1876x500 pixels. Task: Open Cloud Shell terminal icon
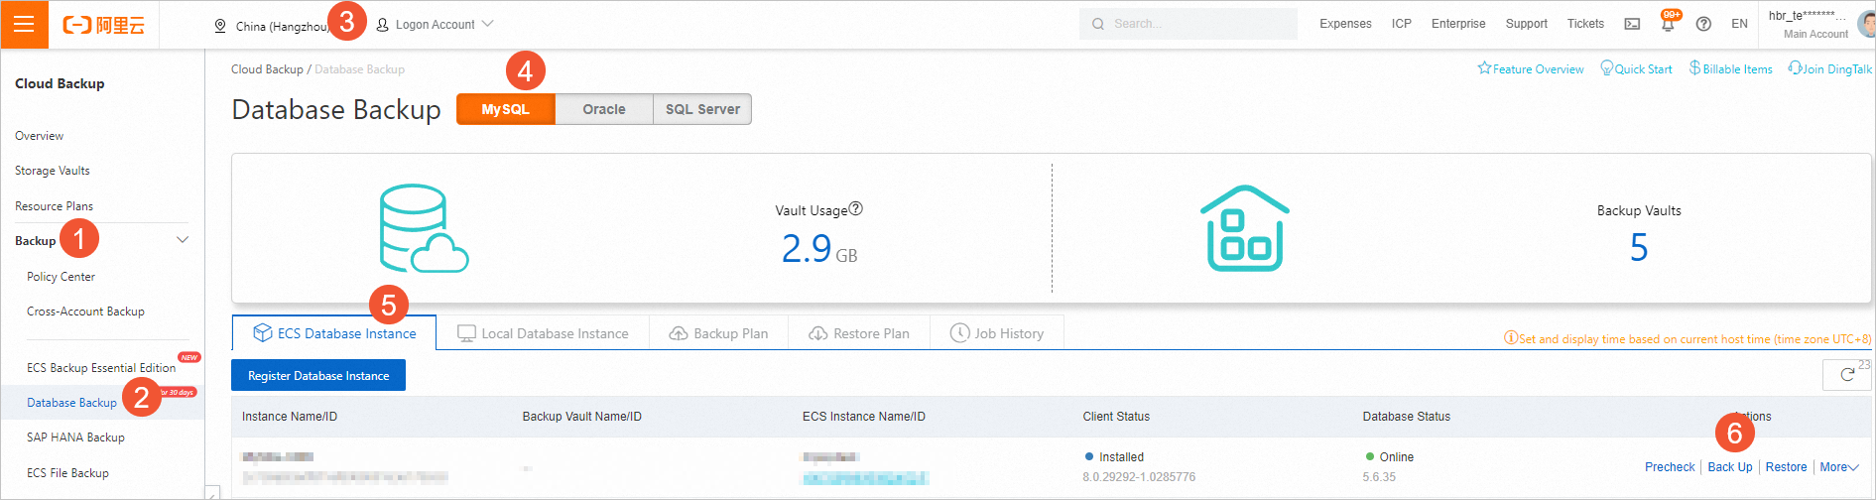click(1632, 24)
